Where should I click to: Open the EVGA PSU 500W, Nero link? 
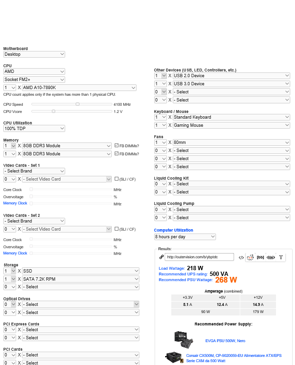click(225, 341)
